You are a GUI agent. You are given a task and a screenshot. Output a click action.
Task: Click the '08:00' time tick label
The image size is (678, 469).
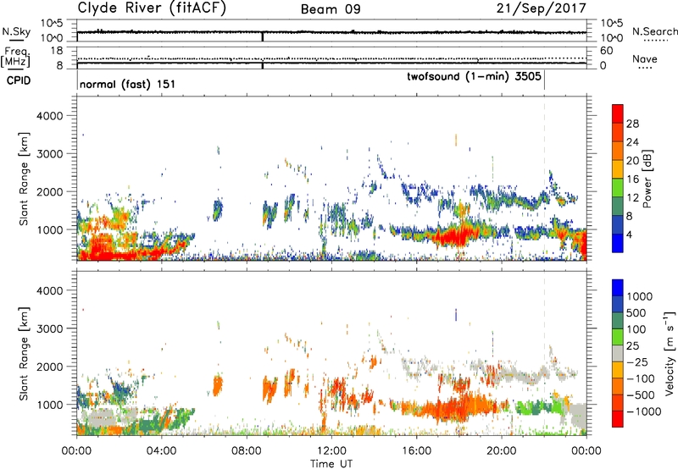coord(247,451)
